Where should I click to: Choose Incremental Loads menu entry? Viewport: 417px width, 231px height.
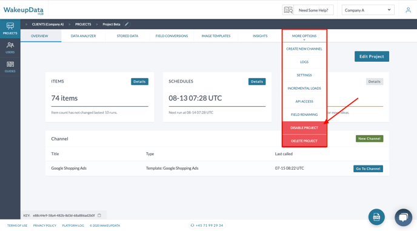(304, 89)
